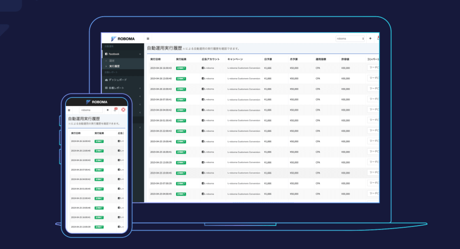Click green 正常終了 badge in laptop row 2019-04-26 10:00:43

point(181,89)
